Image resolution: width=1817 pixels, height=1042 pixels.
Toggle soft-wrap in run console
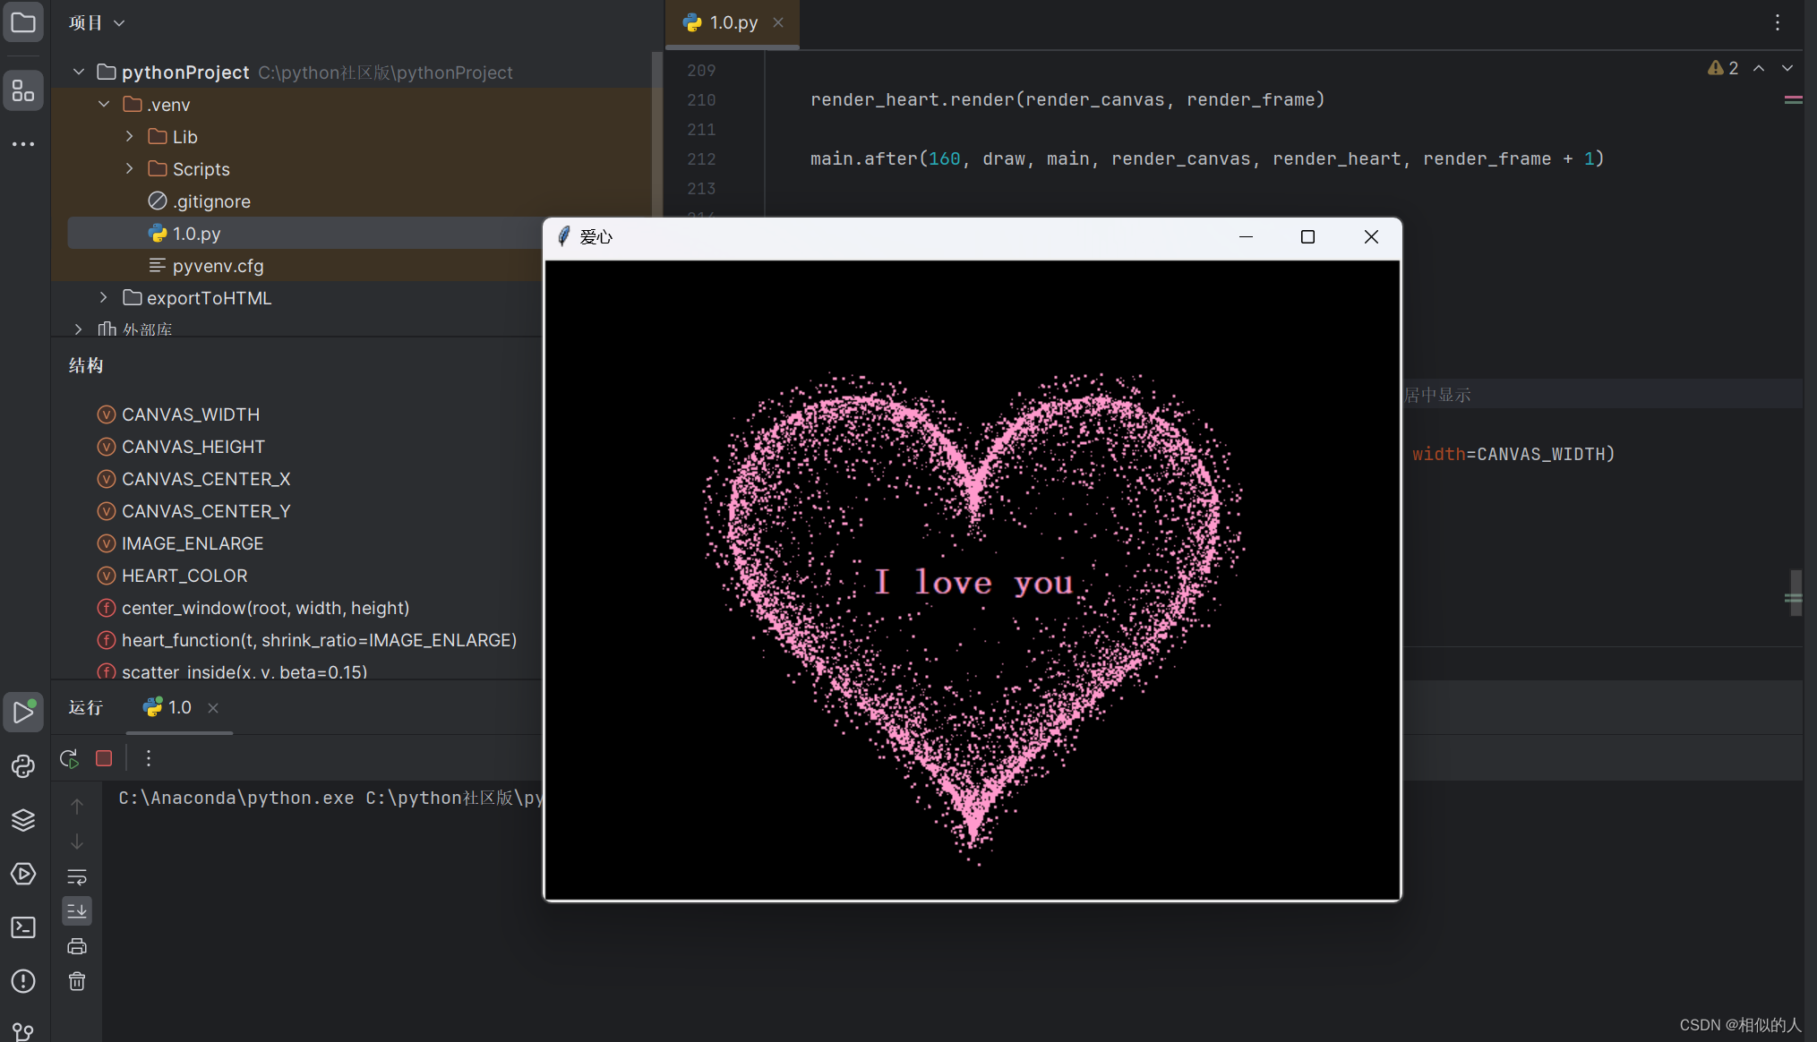77,876
